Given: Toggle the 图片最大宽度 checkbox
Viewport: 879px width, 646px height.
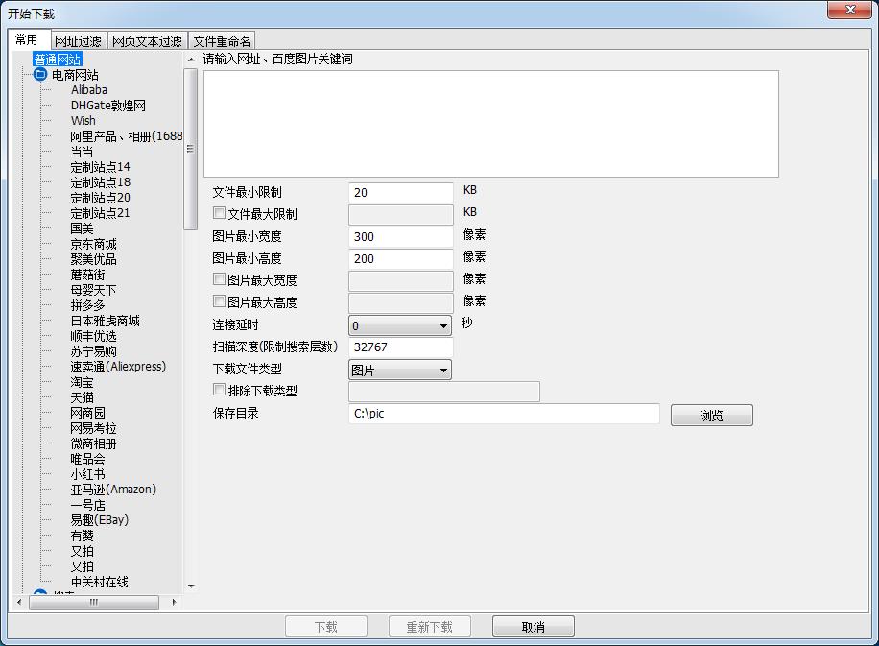Looking at the screenshot, I should pyautogui.click(x=220, y=279).
